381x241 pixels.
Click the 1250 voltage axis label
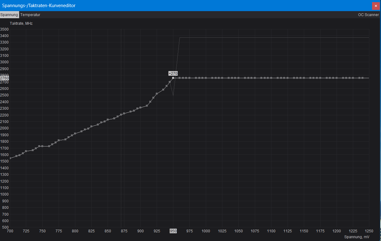(369, 231)
